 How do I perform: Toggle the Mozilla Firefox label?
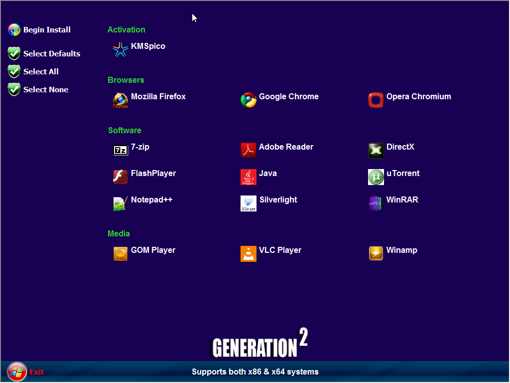pos(158,96)
